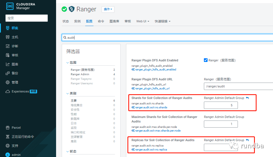Open the ranger.audit.solr.max.shards.per.node link
Viewport: 273px width, 157px height.
tap(158, 131)
